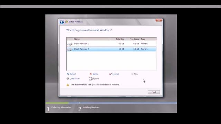Click the red X Delete icon
The image size is (221, 124).
click(x=90, y=74)
